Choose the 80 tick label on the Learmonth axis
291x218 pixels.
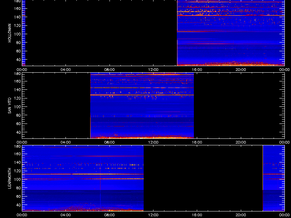(18, 188)
